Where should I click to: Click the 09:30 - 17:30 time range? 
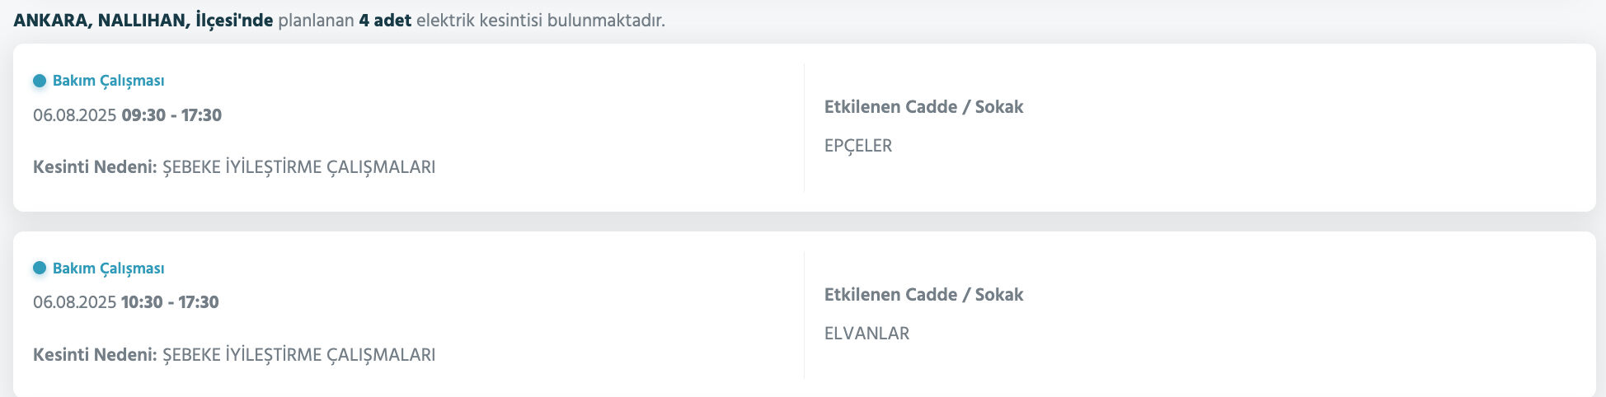coord(171,115)
